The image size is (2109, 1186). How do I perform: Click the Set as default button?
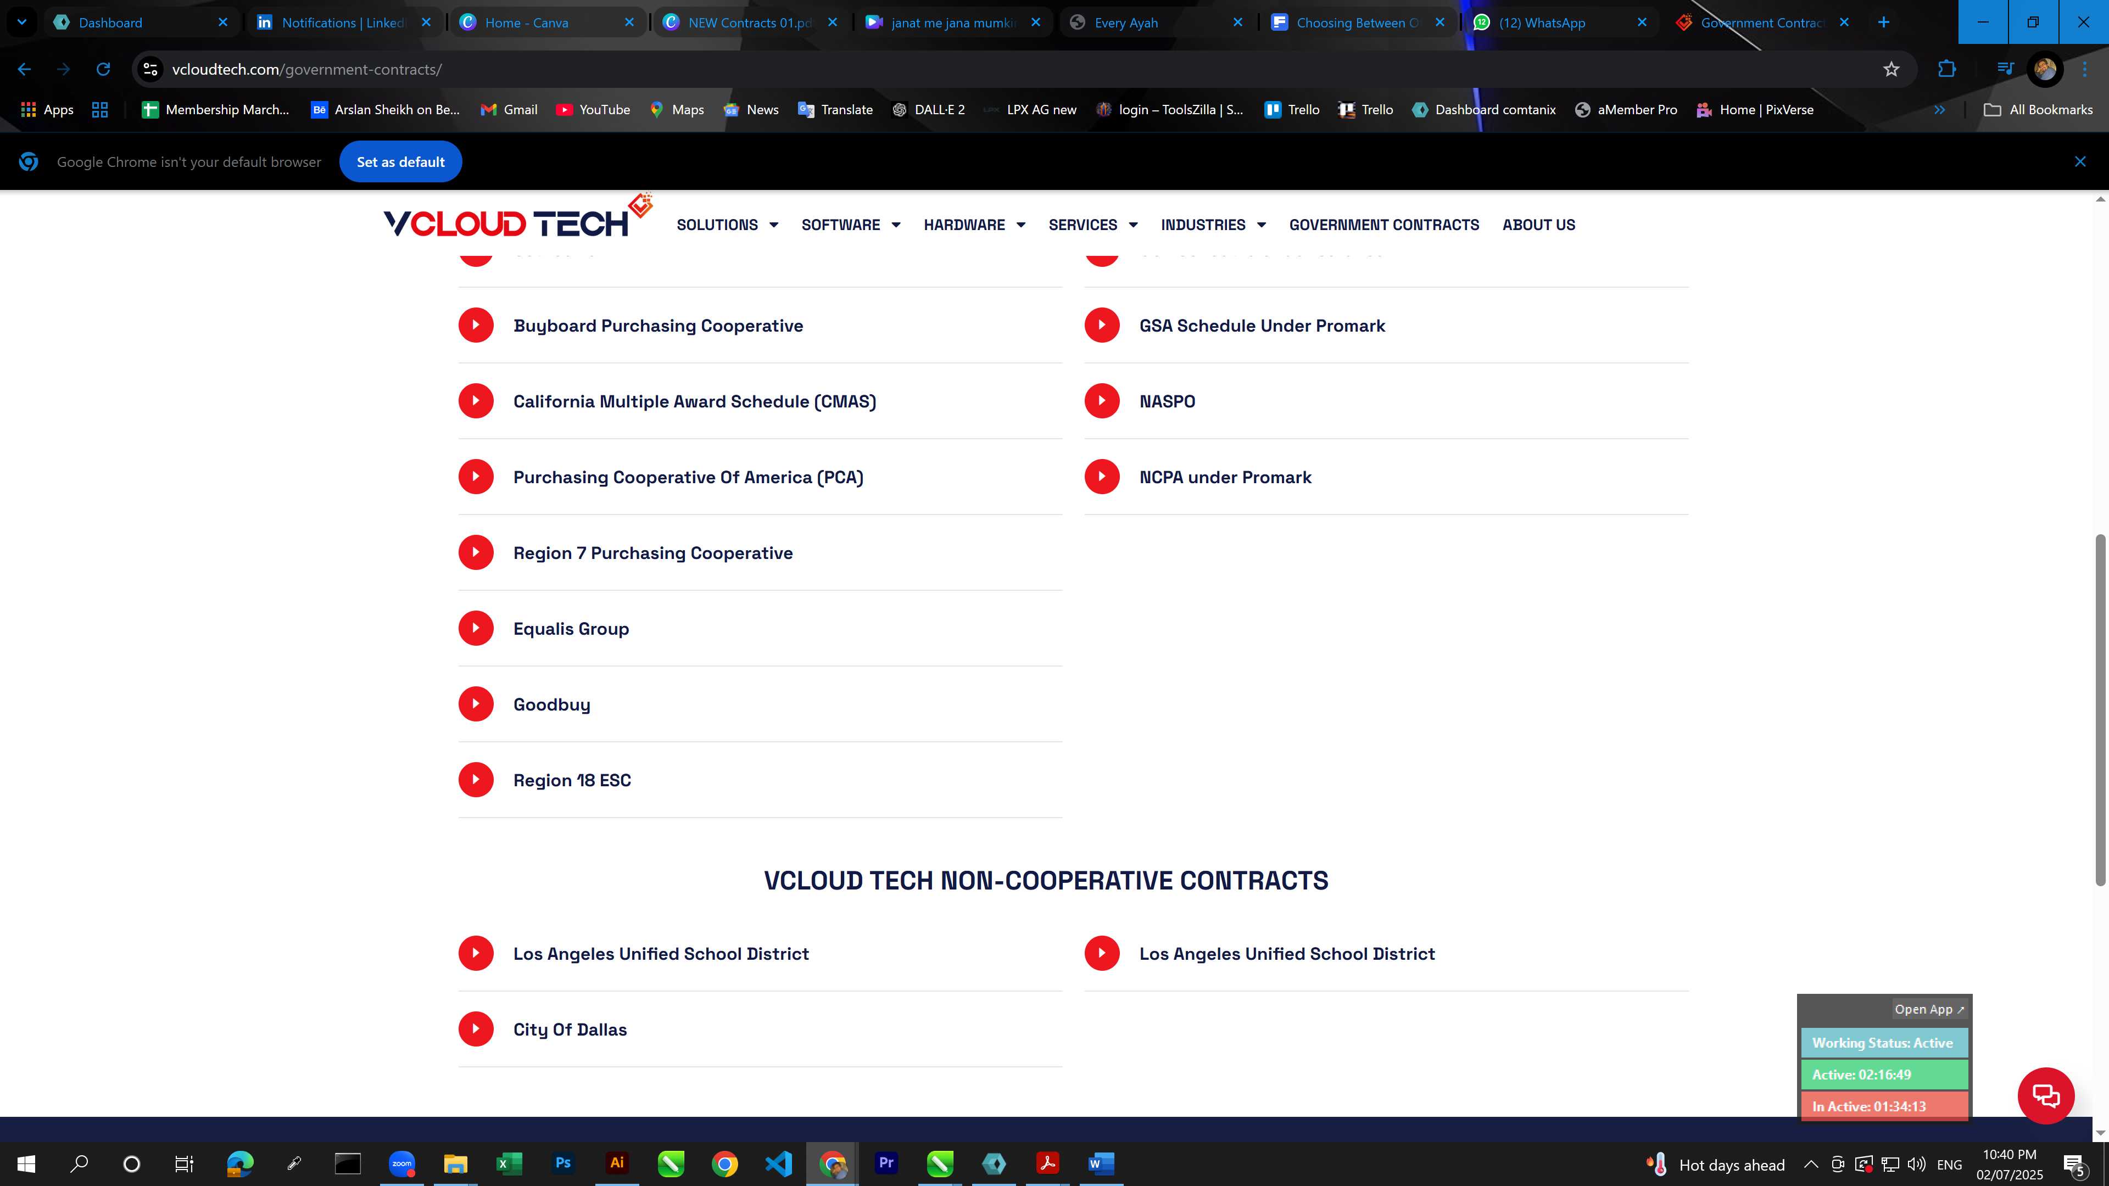pyautogui.click(x=400, y=162)
